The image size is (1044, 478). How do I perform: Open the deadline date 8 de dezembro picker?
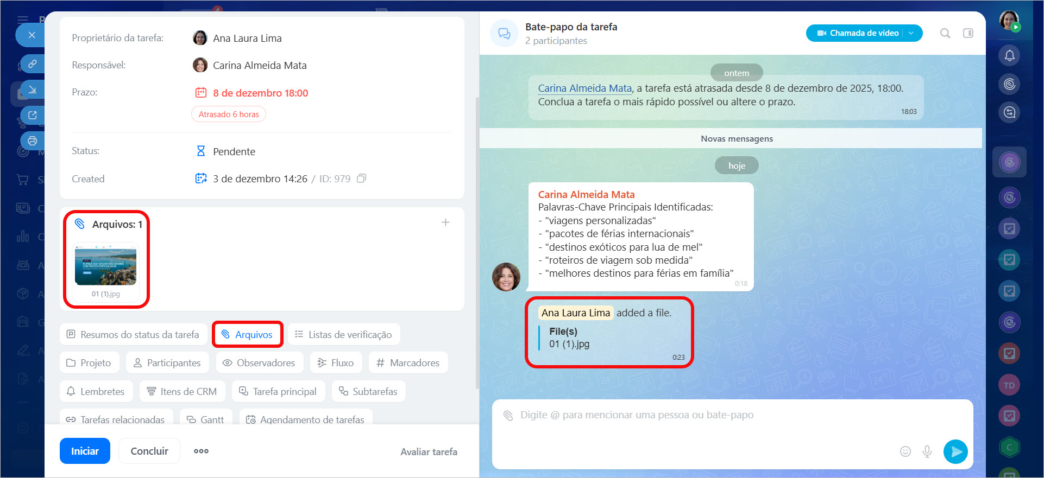(260, 93)
